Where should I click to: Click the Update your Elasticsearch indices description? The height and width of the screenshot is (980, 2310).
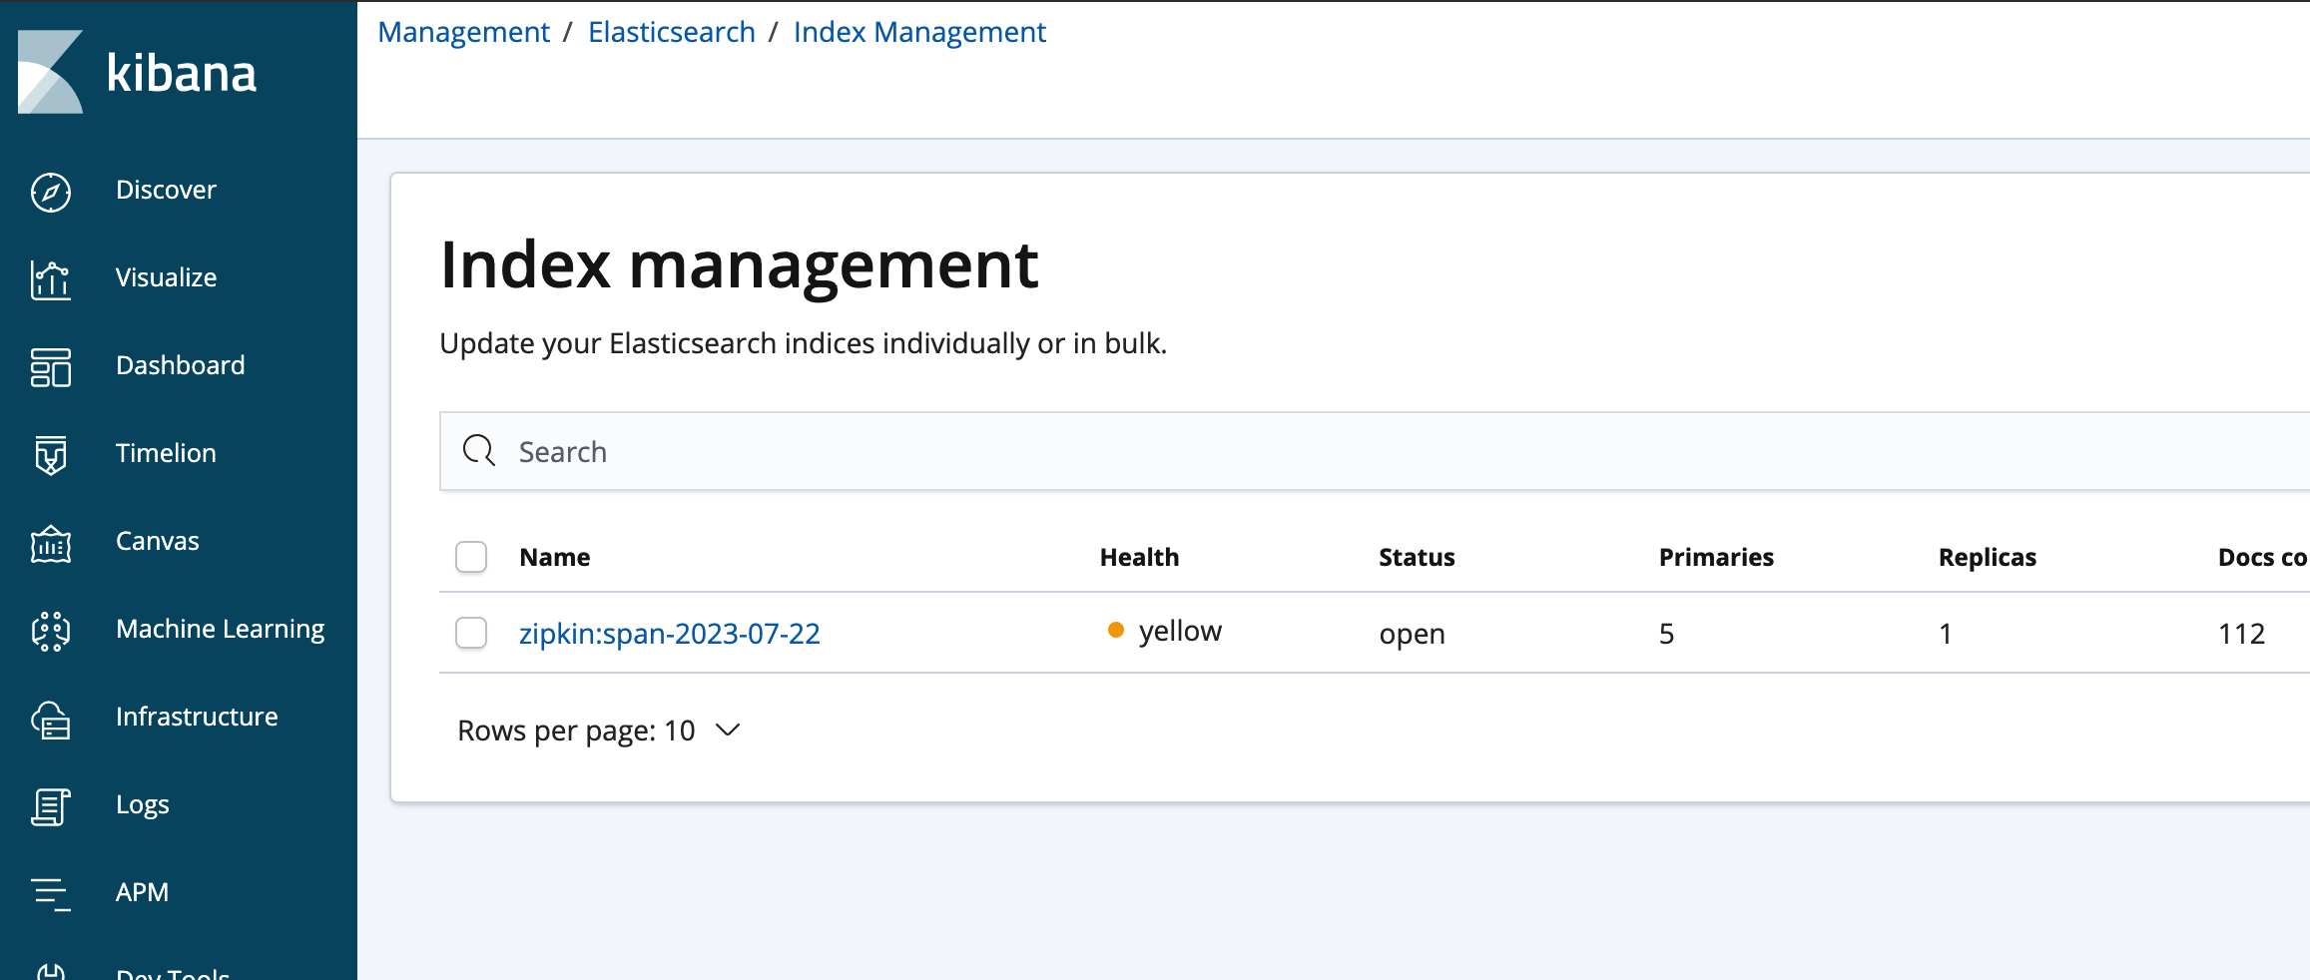(x=804, y=343)
